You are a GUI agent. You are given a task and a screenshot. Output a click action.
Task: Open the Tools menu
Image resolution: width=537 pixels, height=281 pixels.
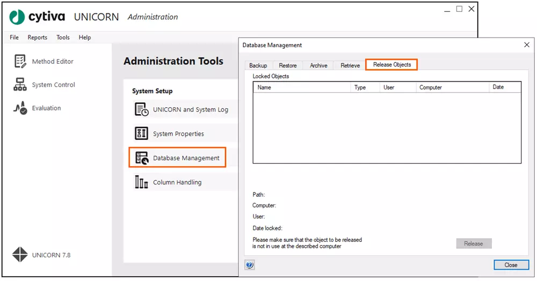point(63,37)
